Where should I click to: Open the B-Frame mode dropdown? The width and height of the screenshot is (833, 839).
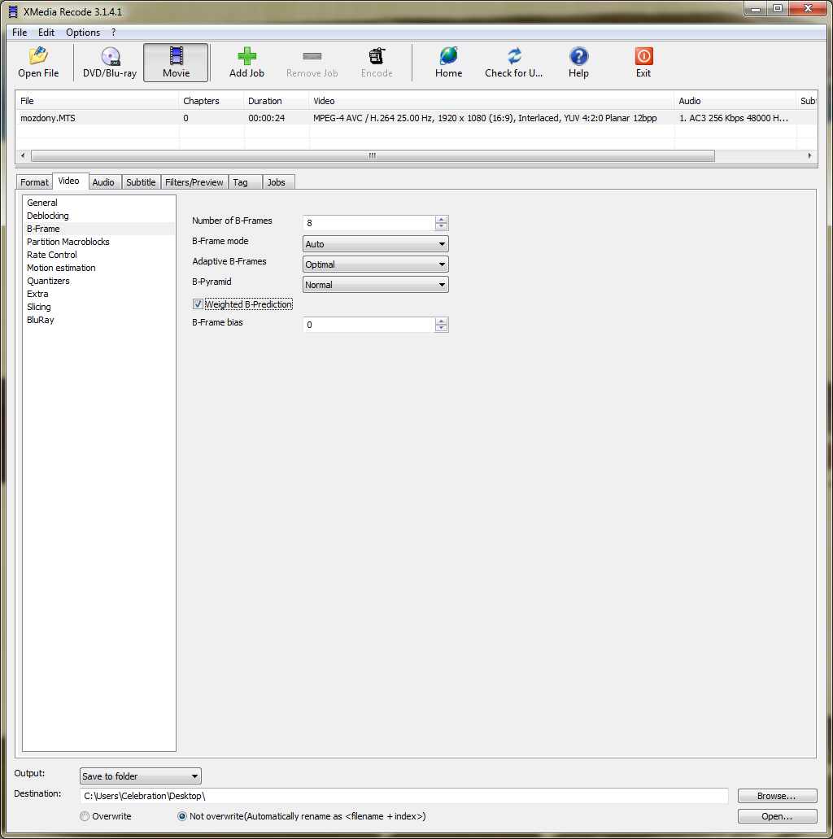pos(376,244)
